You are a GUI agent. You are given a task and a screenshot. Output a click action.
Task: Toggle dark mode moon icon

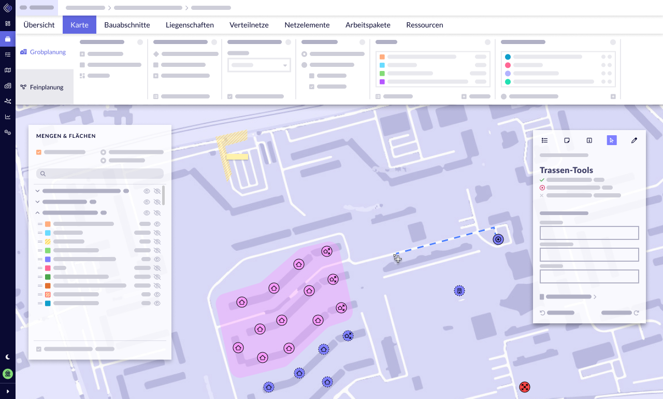[x=8, y=357]
